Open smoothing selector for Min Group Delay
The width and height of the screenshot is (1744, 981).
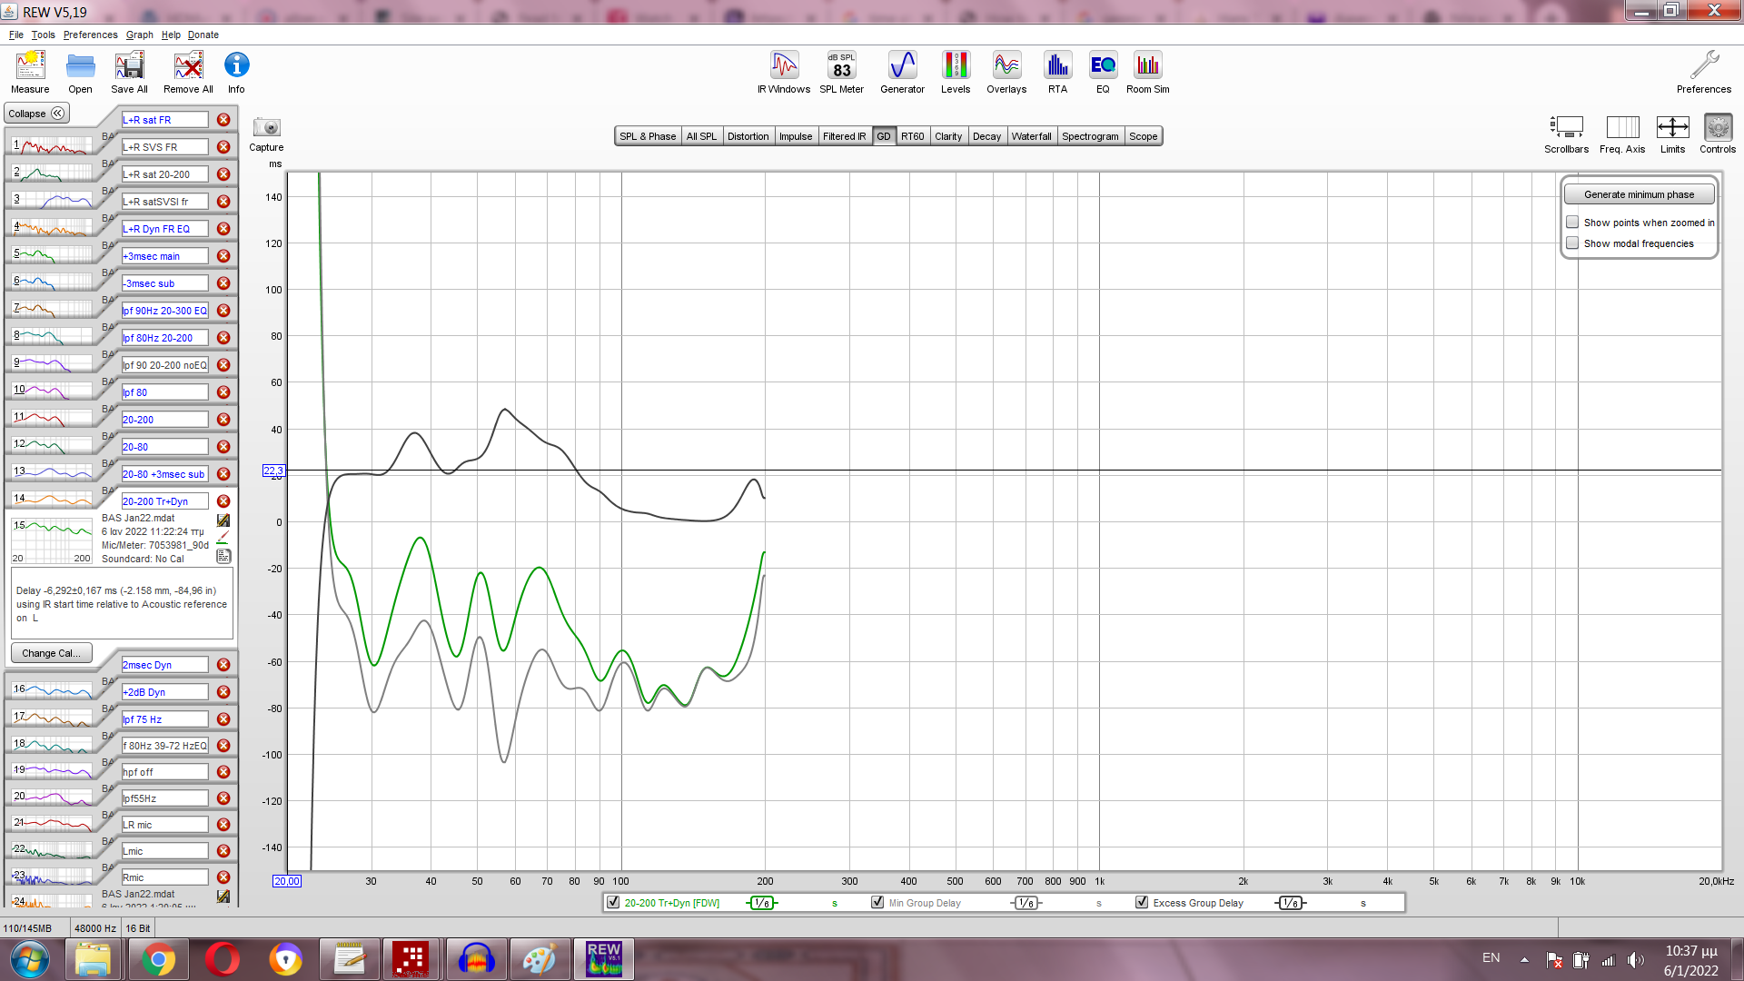coord(1026,903)
